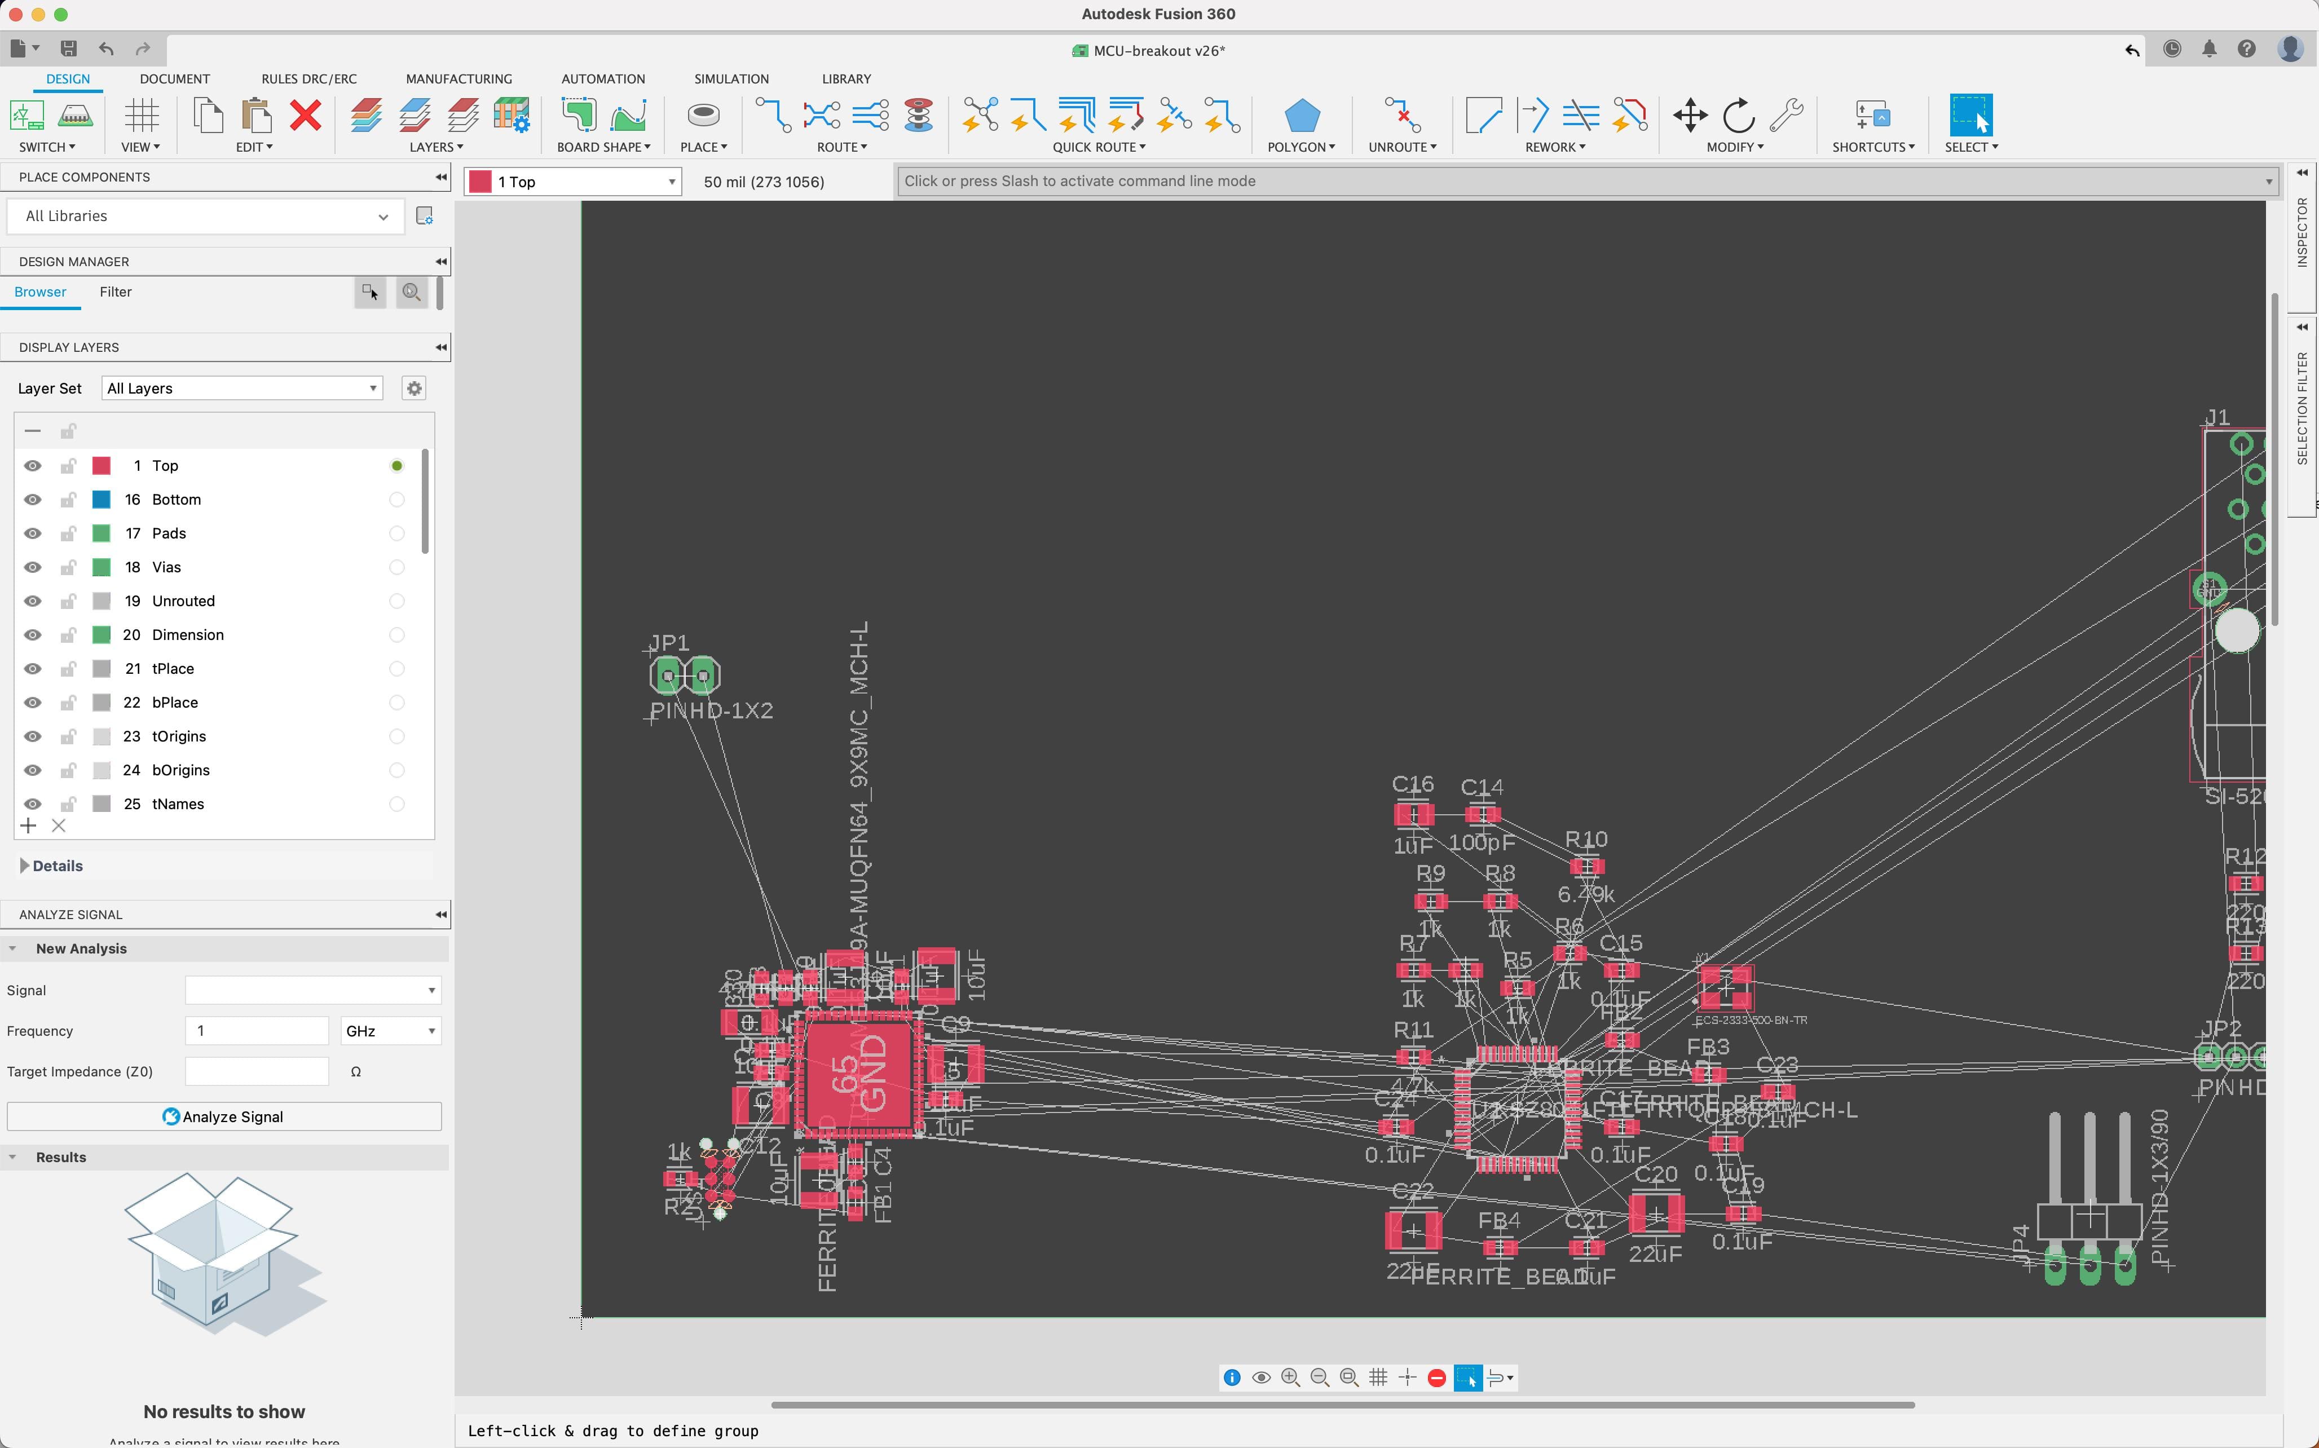Open the RULES DRC/ERC tab
Image resolution: width=2319 pixels, height=1448 pixels.
tap(308, 78)
